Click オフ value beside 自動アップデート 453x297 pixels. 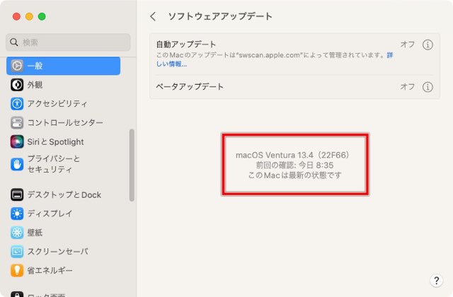tap(408, 45)
